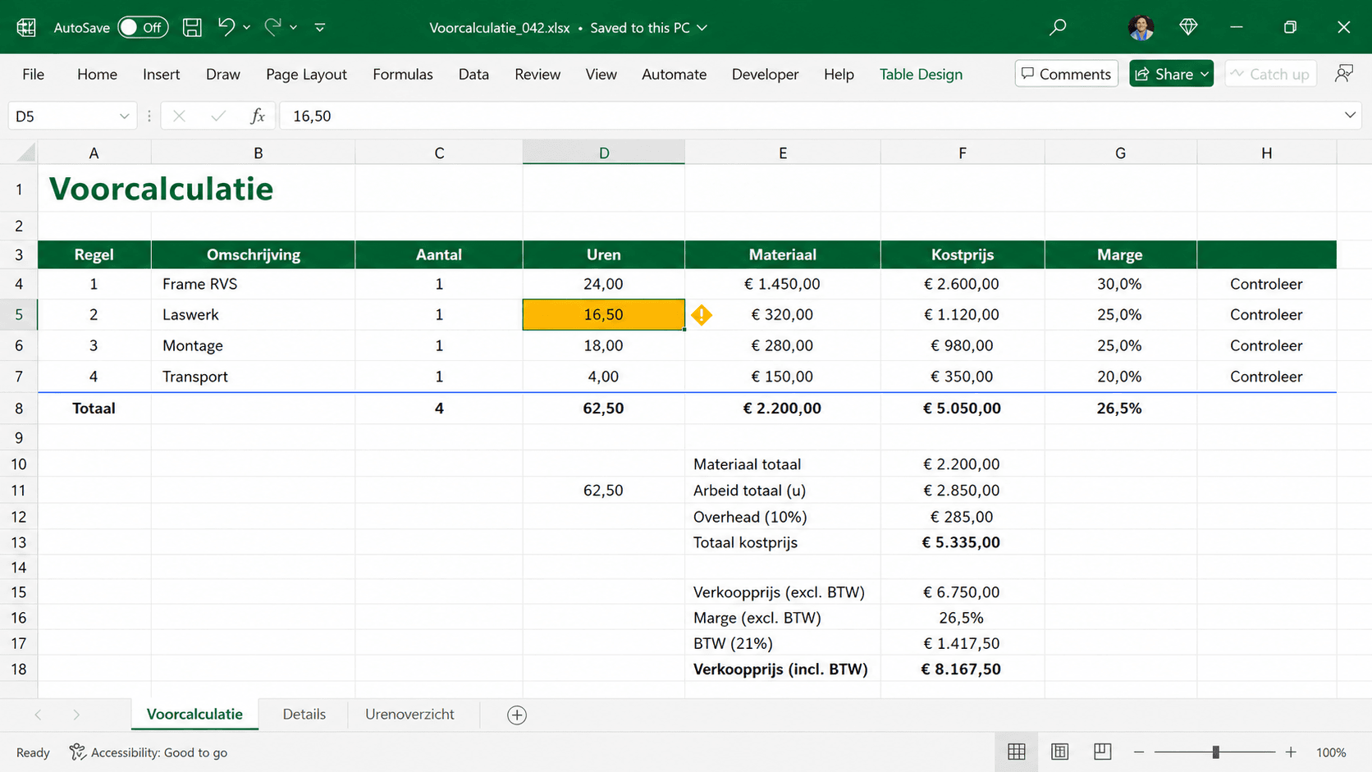Switch to Page Break Preview icon
This screenshot has height=772, width=1372.
coord(1102,752)
